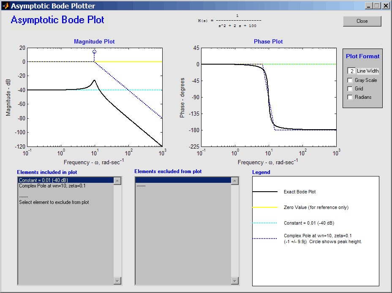Click the H(s) transfer function display
The width and height of the screenshot is (392, 293).
pyautogui.click(x=229, y=21)
